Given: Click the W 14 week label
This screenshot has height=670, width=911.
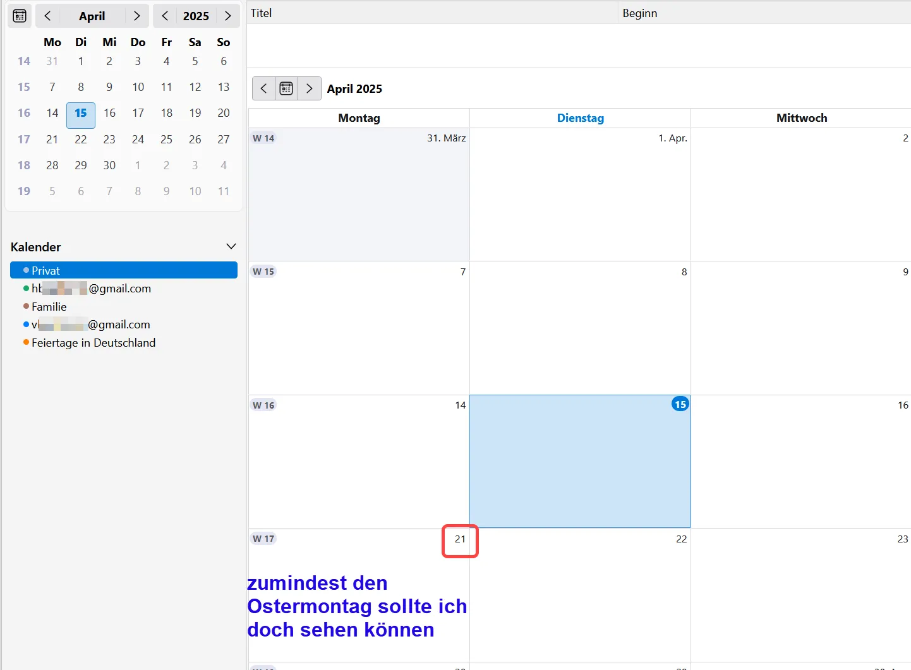Looking at the screenshot, I should [263, 138].
